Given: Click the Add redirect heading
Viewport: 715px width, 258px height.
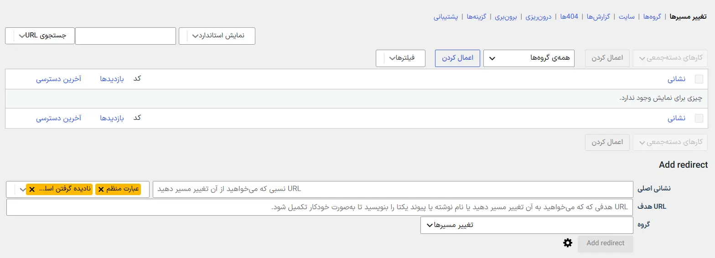Looking at the screenshot, I should click(684, 165).
